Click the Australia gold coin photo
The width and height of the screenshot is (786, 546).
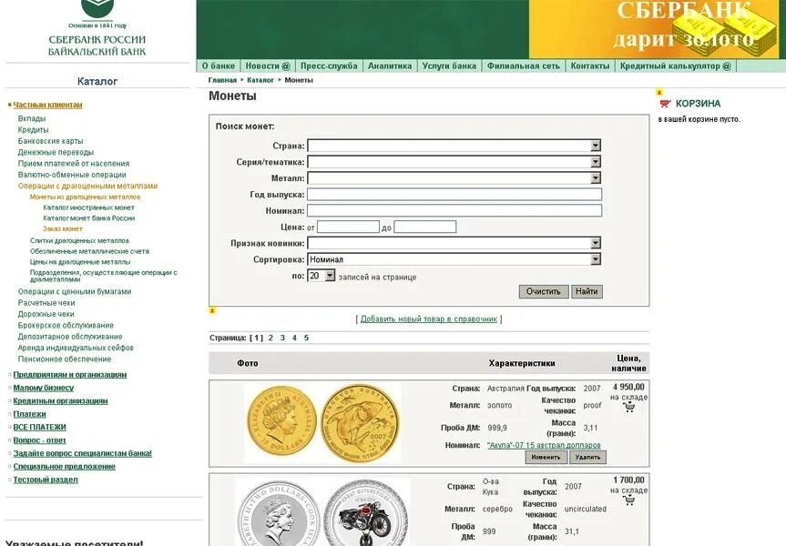[x=322, y=423]
